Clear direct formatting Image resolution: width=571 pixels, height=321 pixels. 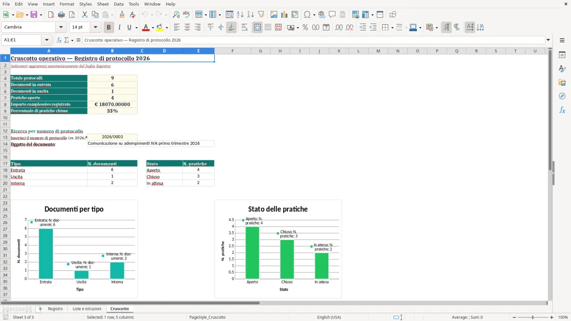click(132, 15)
